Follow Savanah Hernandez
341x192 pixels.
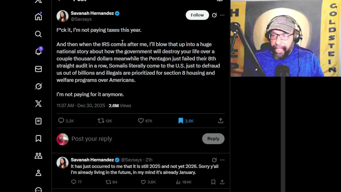(x=197, y=15)
